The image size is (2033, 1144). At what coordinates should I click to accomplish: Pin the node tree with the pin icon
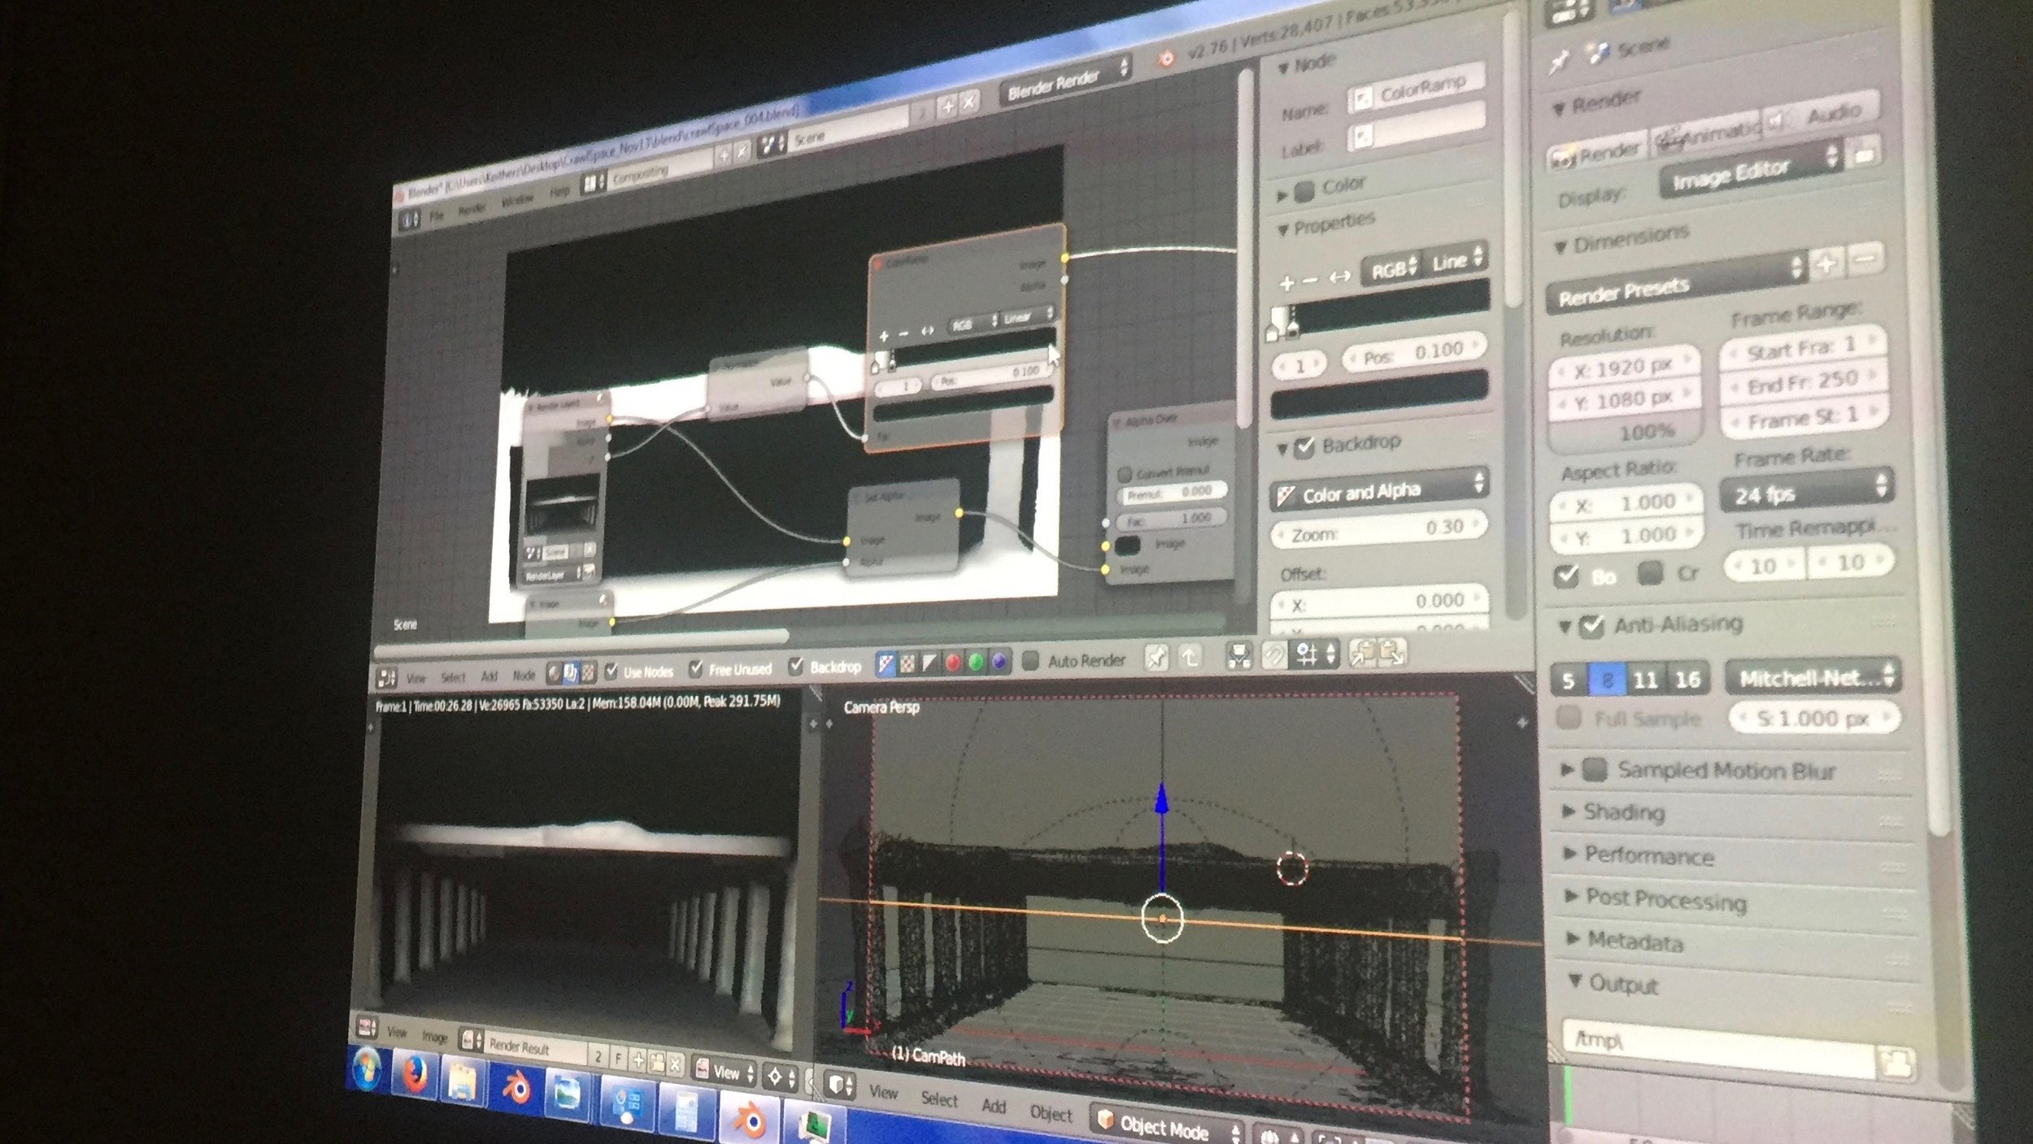1156,657
